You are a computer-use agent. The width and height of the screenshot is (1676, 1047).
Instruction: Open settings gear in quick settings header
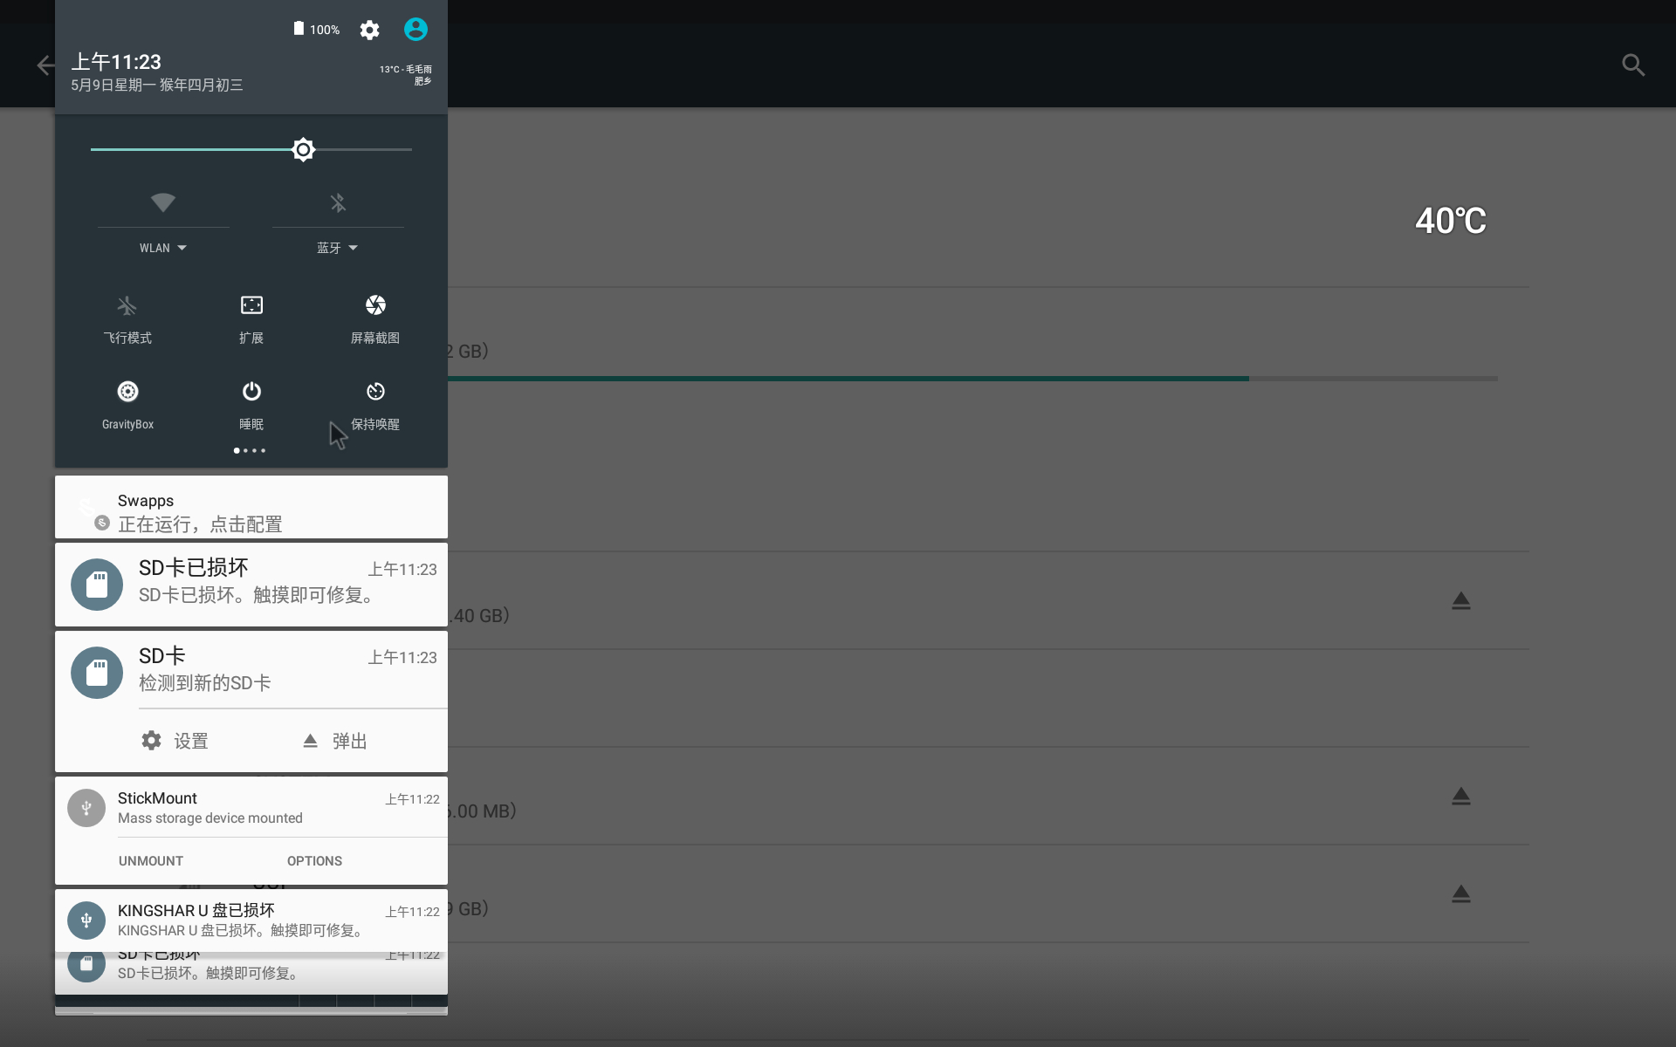pyautogui.click(x=369, y=31)
